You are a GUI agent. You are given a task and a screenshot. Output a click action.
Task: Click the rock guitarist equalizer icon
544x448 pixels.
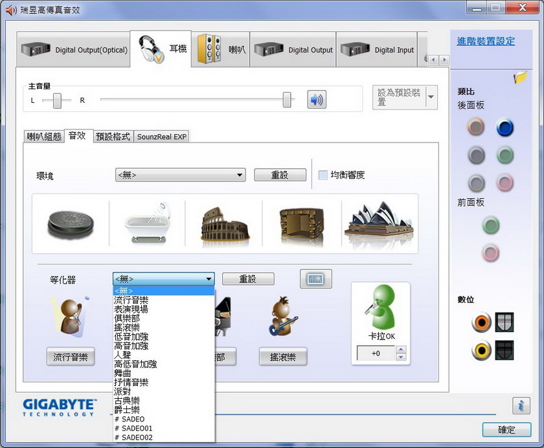283,316
